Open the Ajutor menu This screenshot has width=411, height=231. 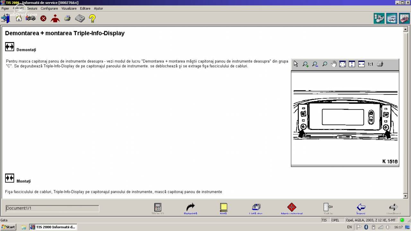[x=98, y=8]
